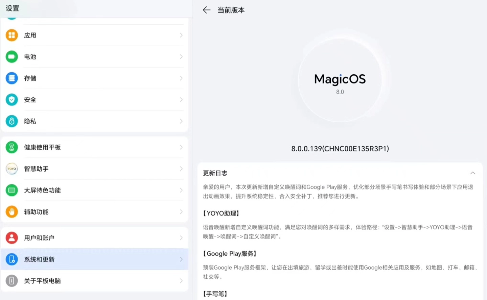Open the chevron on the 关于平板电脑 row
Viewport: 487px width, 300px height.
[x=181, y=281]
